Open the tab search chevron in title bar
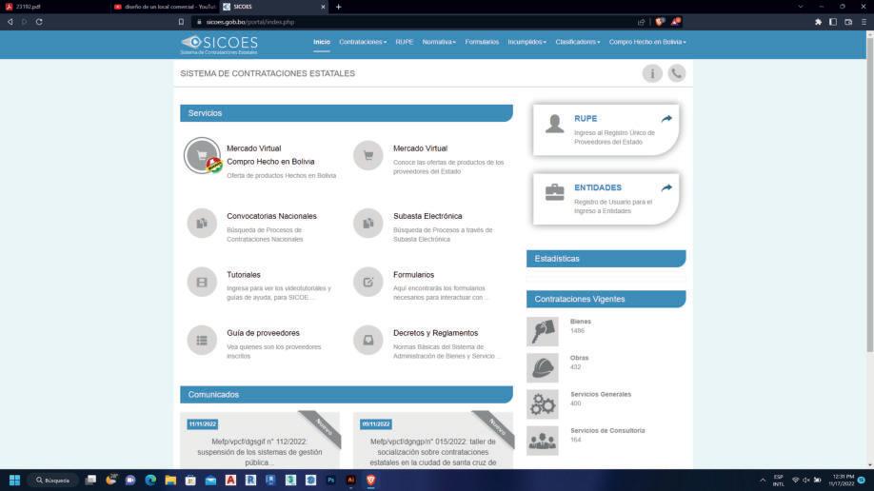This screenshot has width=874, height=491. click(x=801, y=7)
